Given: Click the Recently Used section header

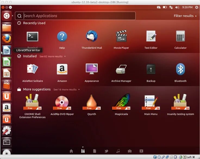Looking at the screenshot, I should (34, 23).
